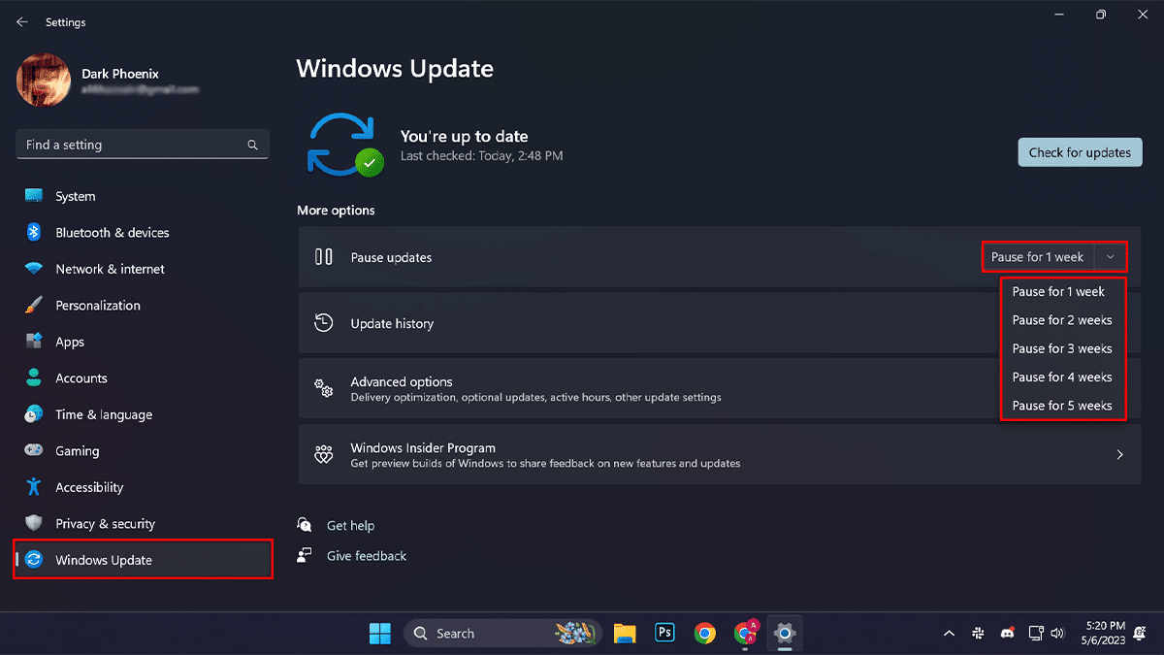This screenshot has width=1164, height=655.
Task: Click the Check for updates button
Action: coord(1080,152)
